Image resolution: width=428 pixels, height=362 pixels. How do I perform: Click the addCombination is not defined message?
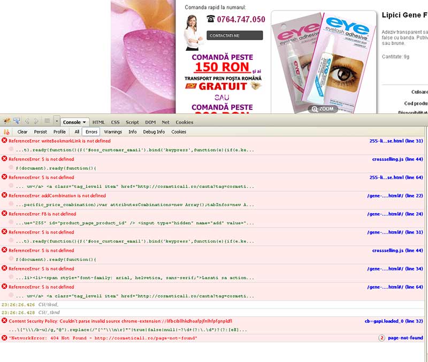[57, 195]
